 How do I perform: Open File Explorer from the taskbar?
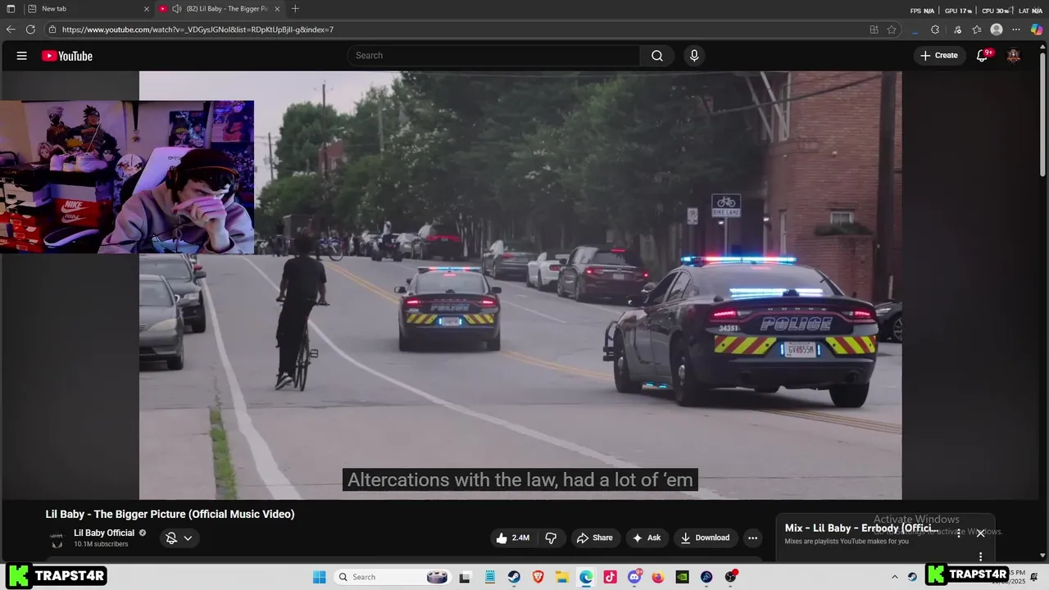coord(562,577)
